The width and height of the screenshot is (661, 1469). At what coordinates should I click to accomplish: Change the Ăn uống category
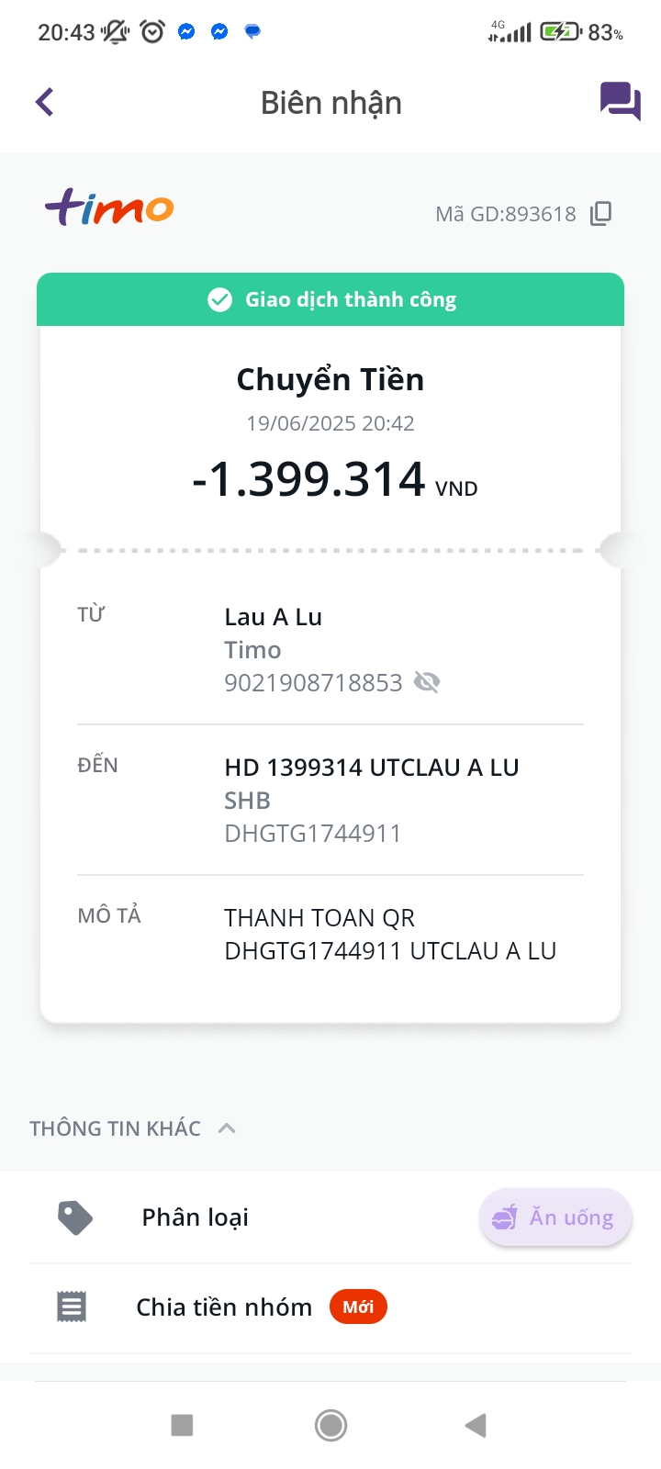click(555, 1217)
